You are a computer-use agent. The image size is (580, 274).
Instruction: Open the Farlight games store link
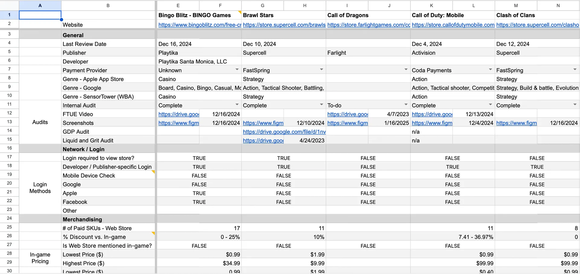[369, 25]
